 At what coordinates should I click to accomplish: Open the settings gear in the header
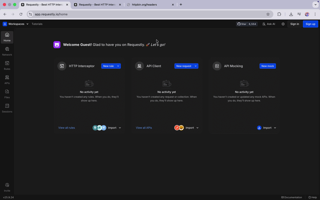pos(283,24)
